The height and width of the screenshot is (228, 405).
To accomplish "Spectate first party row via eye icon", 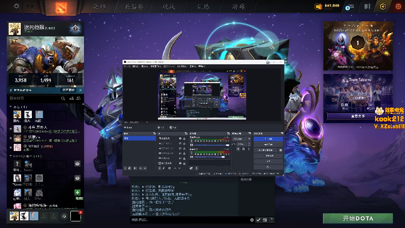I will point(77,164).
